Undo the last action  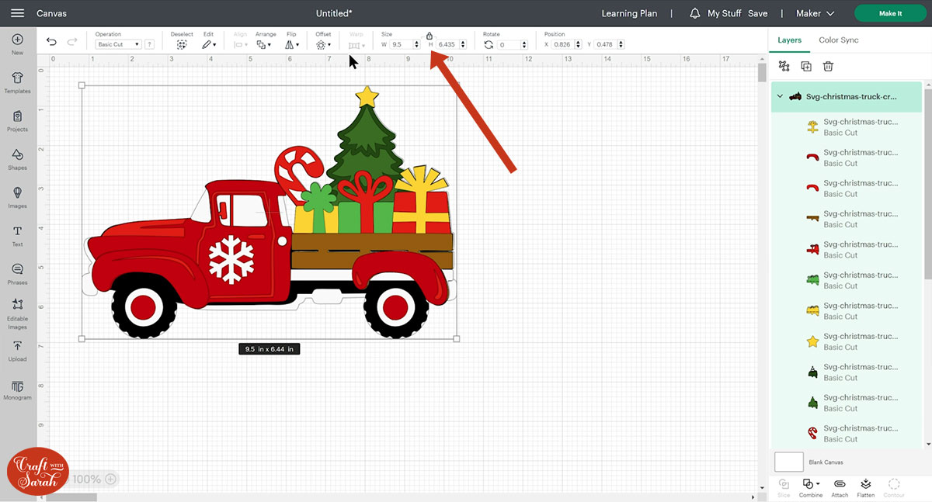(x=51, y=42)
